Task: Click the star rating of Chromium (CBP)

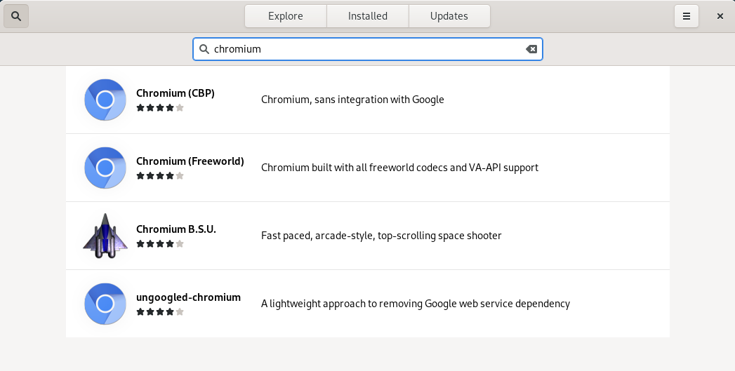Action: point(160,108)
